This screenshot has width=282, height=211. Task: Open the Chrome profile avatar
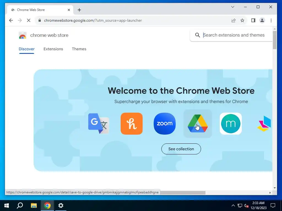[262, 20]
